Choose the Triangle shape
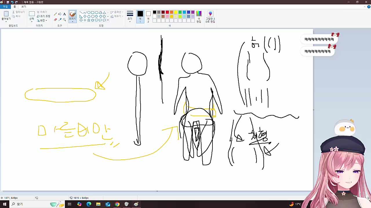This screenshot has width=371, height=208. point(104,13)
